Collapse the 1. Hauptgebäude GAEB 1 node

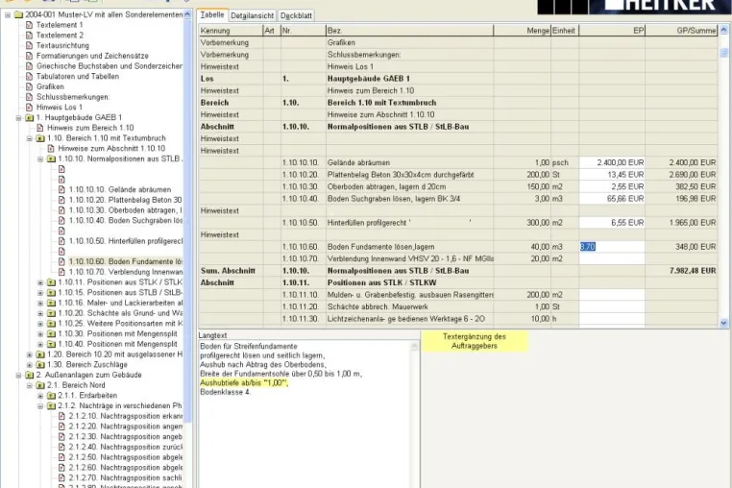pyautogui.click(x=18, y=118)
